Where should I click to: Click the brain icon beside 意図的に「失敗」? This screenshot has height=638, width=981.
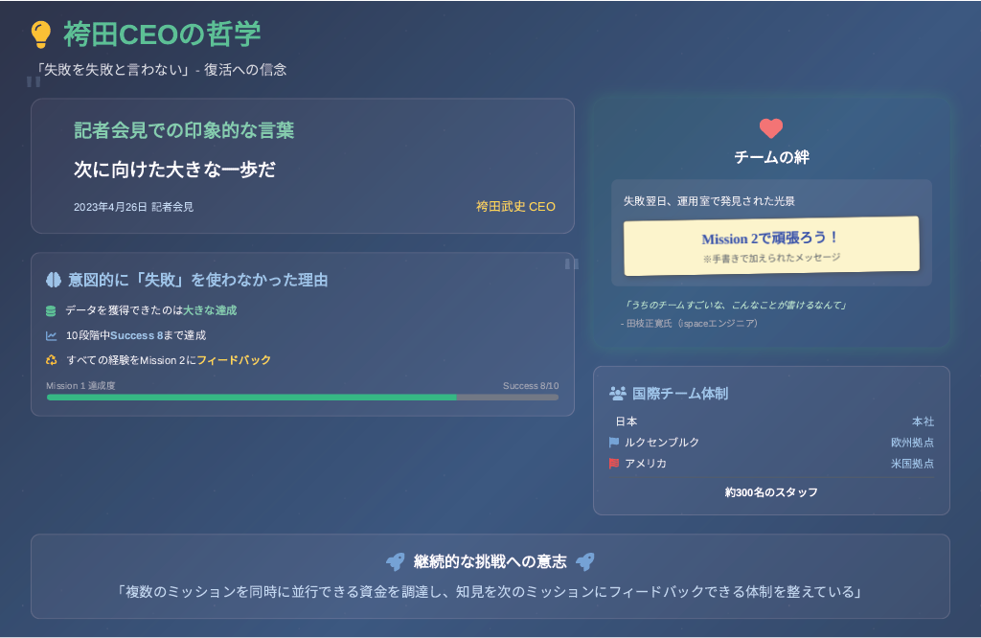(x=54, y=280)
